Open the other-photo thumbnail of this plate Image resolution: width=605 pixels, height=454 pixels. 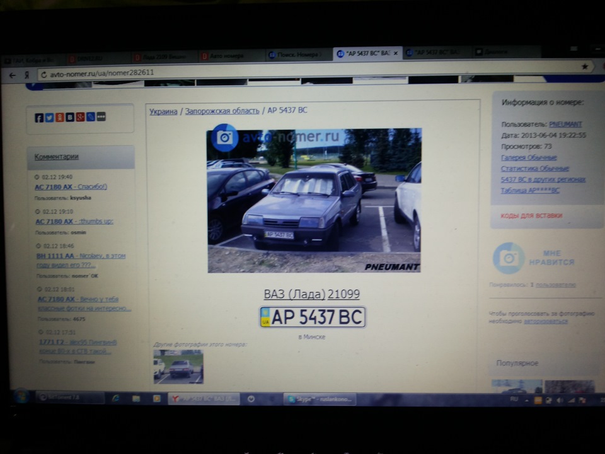[178, 366]
